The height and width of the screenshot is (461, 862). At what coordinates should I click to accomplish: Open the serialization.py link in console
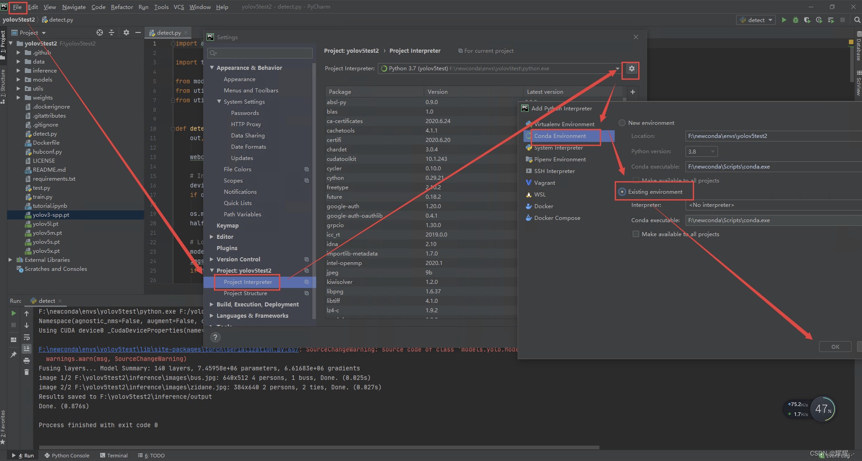pos(169,349)
